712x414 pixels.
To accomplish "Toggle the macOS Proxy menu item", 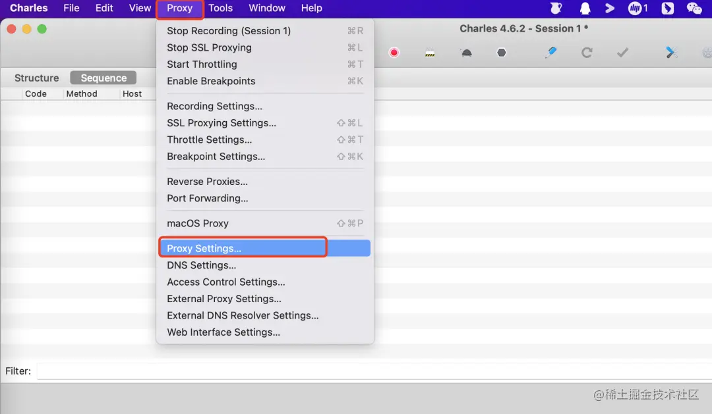I will [265, 224].
